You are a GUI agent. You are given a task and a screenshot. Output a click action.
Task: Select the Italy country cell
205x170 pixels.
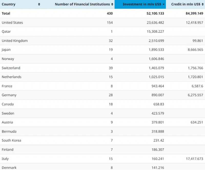pos(5,159)
